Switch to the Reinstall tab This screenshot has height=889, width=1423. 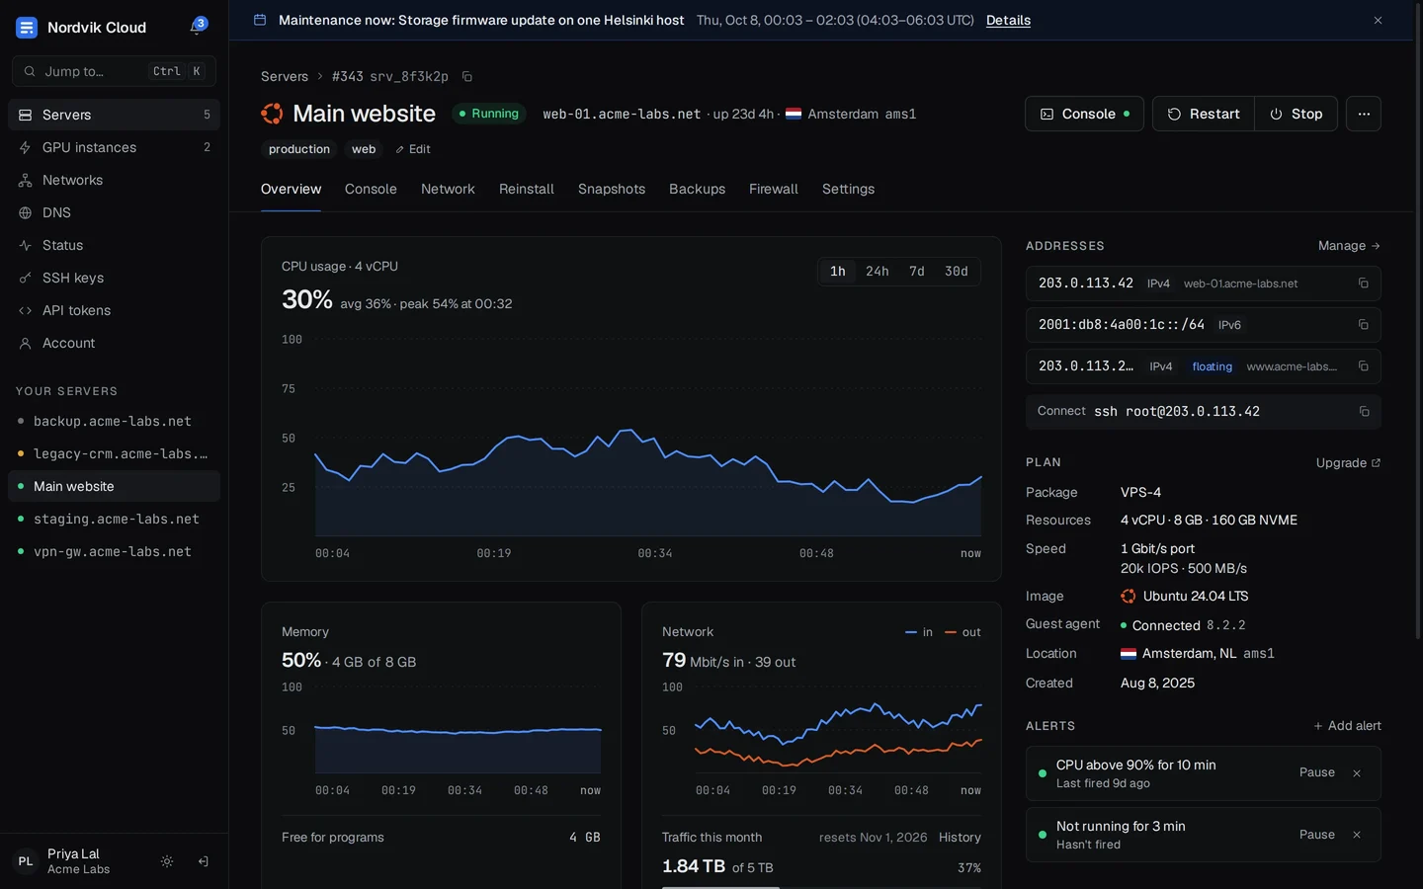pos(527,189)
